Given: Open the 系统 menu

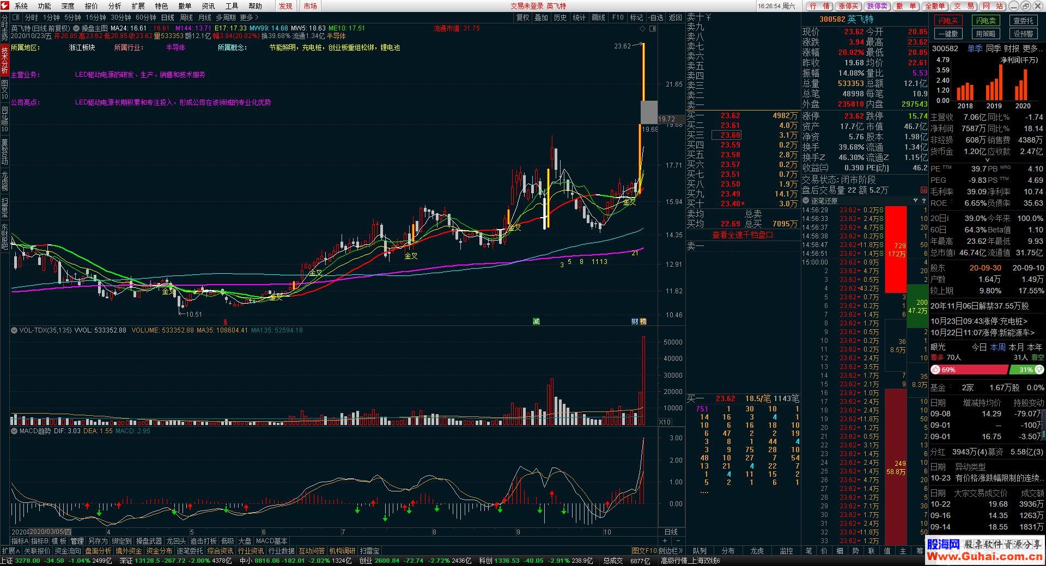Looking at the screenshot, I should pyautogui.click(x=21, y=6).
